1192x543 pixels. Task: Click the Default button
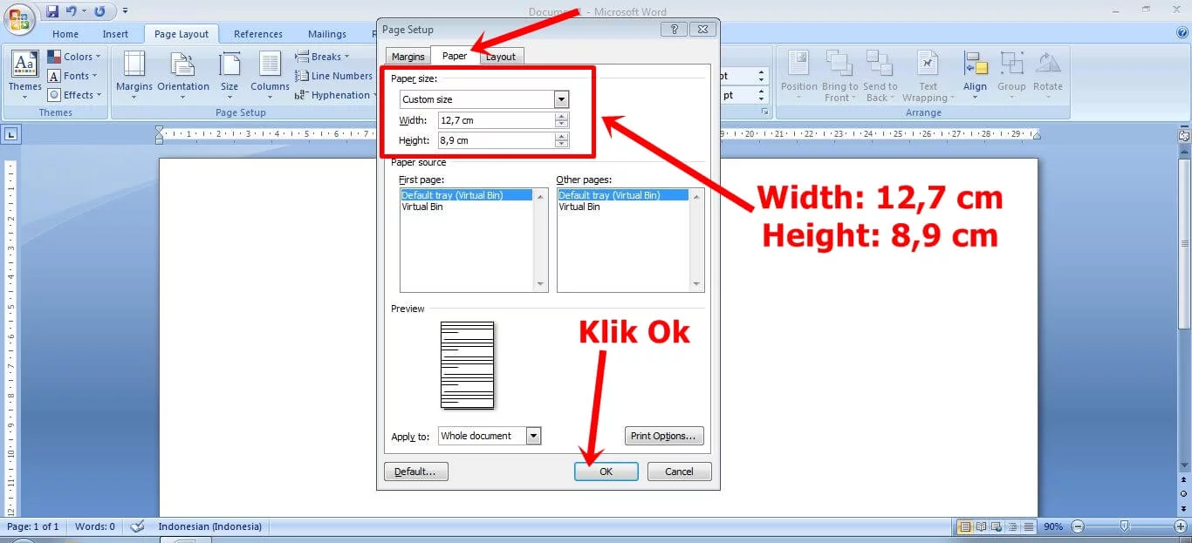click(416, 472)
